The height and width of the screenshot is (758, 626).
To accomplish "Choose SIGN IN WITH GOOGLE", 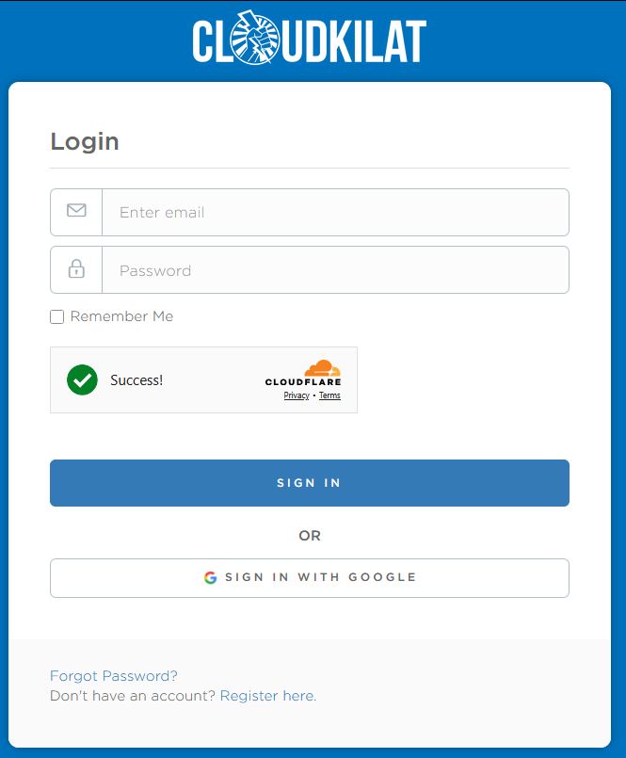I will [x=309, y=577].
